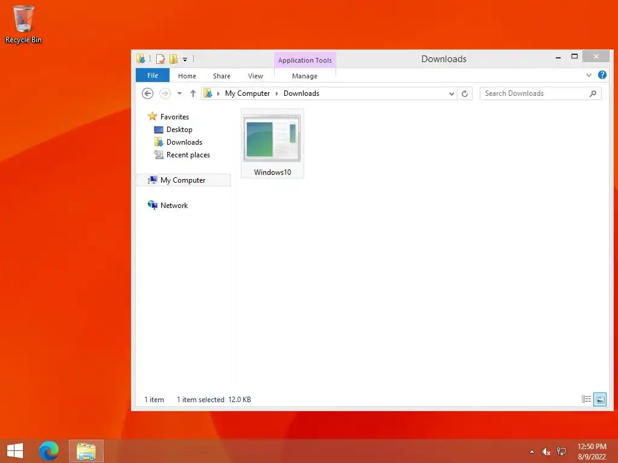The width and height of the screenshot is (618, 463).
Task: Go up one folder level
Action: click(193, 93)
